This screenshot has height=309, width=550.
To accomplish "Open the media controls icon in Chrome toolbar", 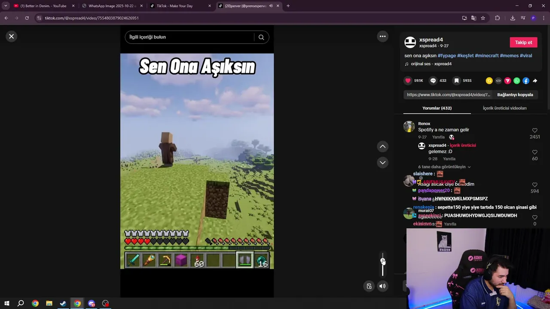I will coord(523,18).
